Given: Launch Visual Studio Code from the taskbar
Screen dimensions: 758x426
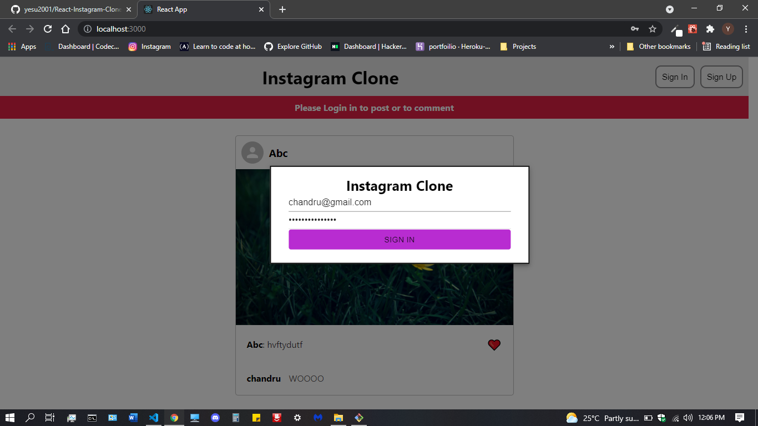Looking at the screenshot, I should point(154,418).
